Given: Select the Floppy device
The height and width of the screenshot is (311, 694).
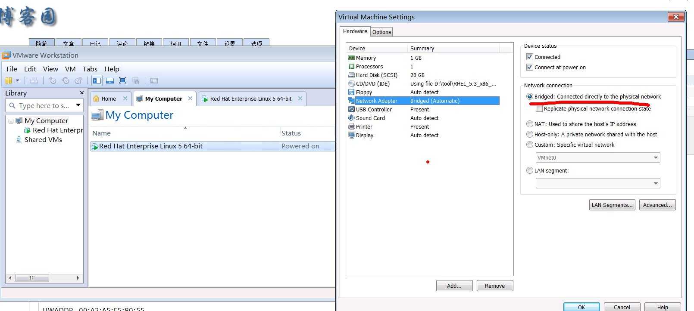Looking at the screenshot, I should (423, 92).
